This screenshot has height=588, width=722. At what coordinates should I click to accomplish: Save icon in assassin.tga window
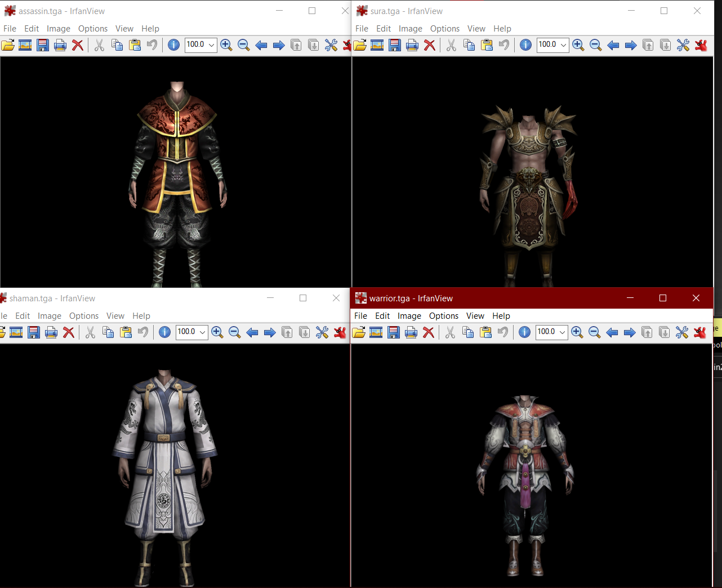click(x=43, y=45)
